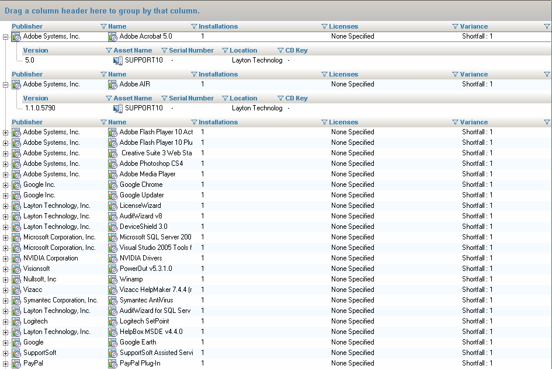Click the computer icon beside SUPPORT10 in the 5.0 row
This screenshot has width=552, height=369.
pyautogui.click(x=118, y=61)
